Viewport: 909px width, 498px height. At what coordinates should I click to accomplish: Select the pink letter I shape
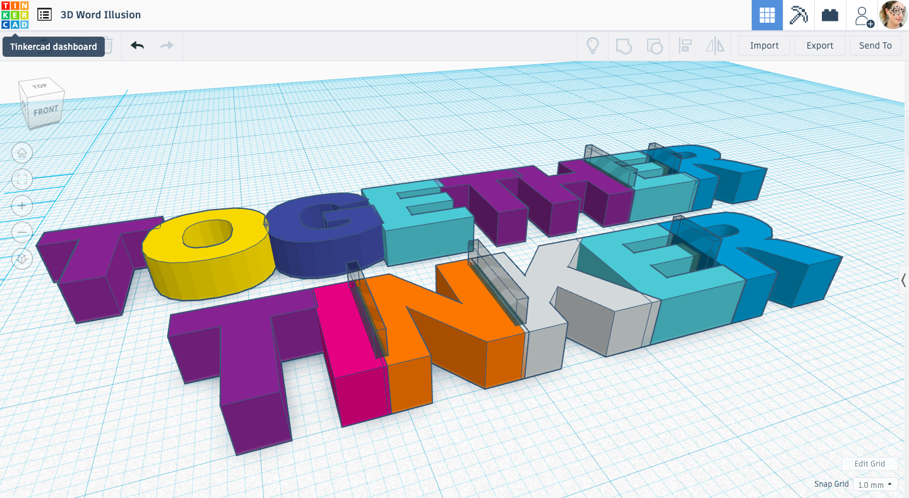[350, 353]
